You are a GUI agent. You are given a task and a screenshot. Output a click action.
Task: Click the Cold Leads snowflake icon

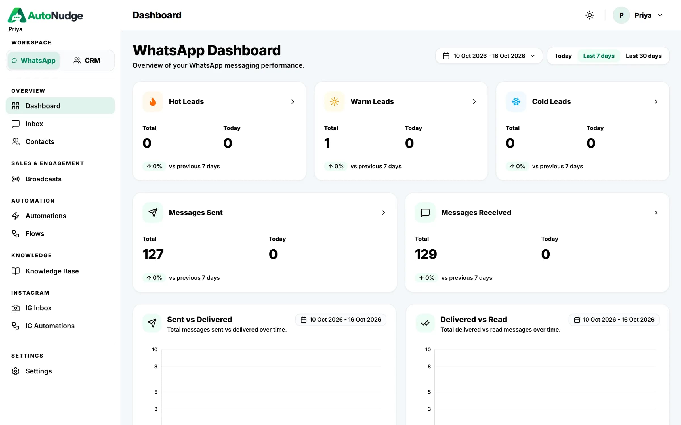point(516,102)
